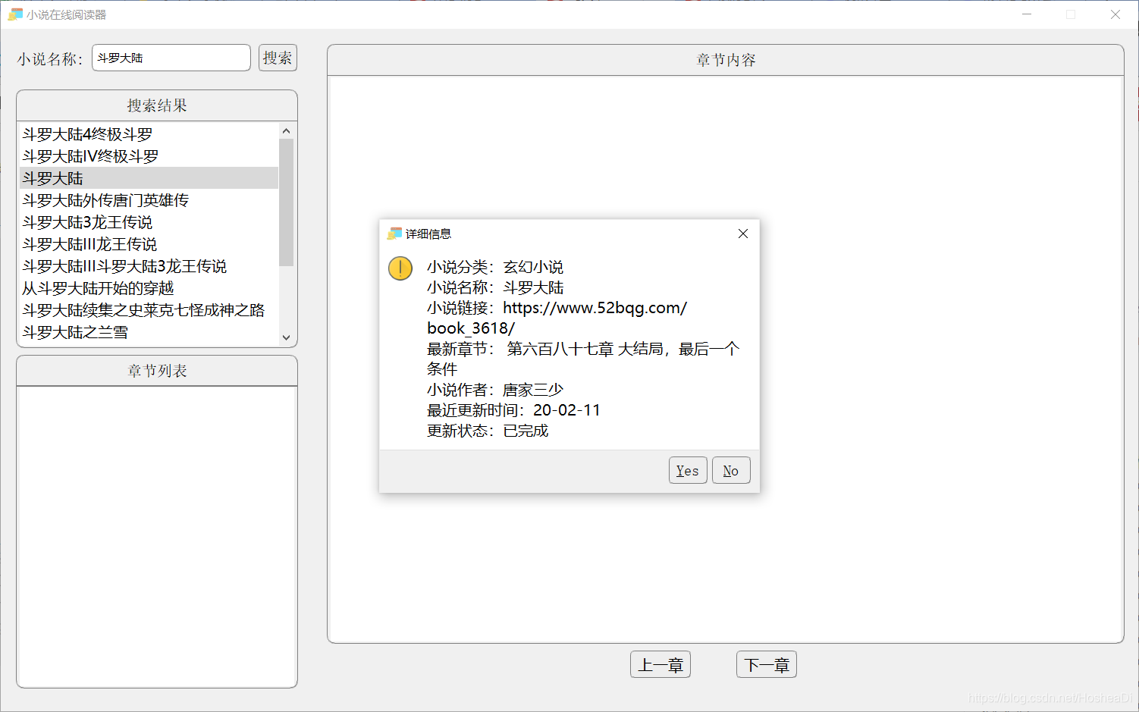Select 从斗罗大陆开始的穿越 result
Image resolution: width=1139 pixels, height=712 pixels.
tap(98, 288)
